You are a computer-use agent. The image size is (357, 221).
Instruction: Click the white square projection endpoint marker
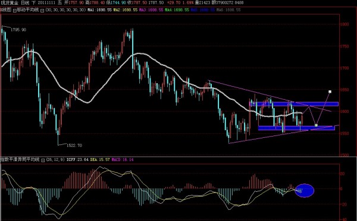(330, 92)
